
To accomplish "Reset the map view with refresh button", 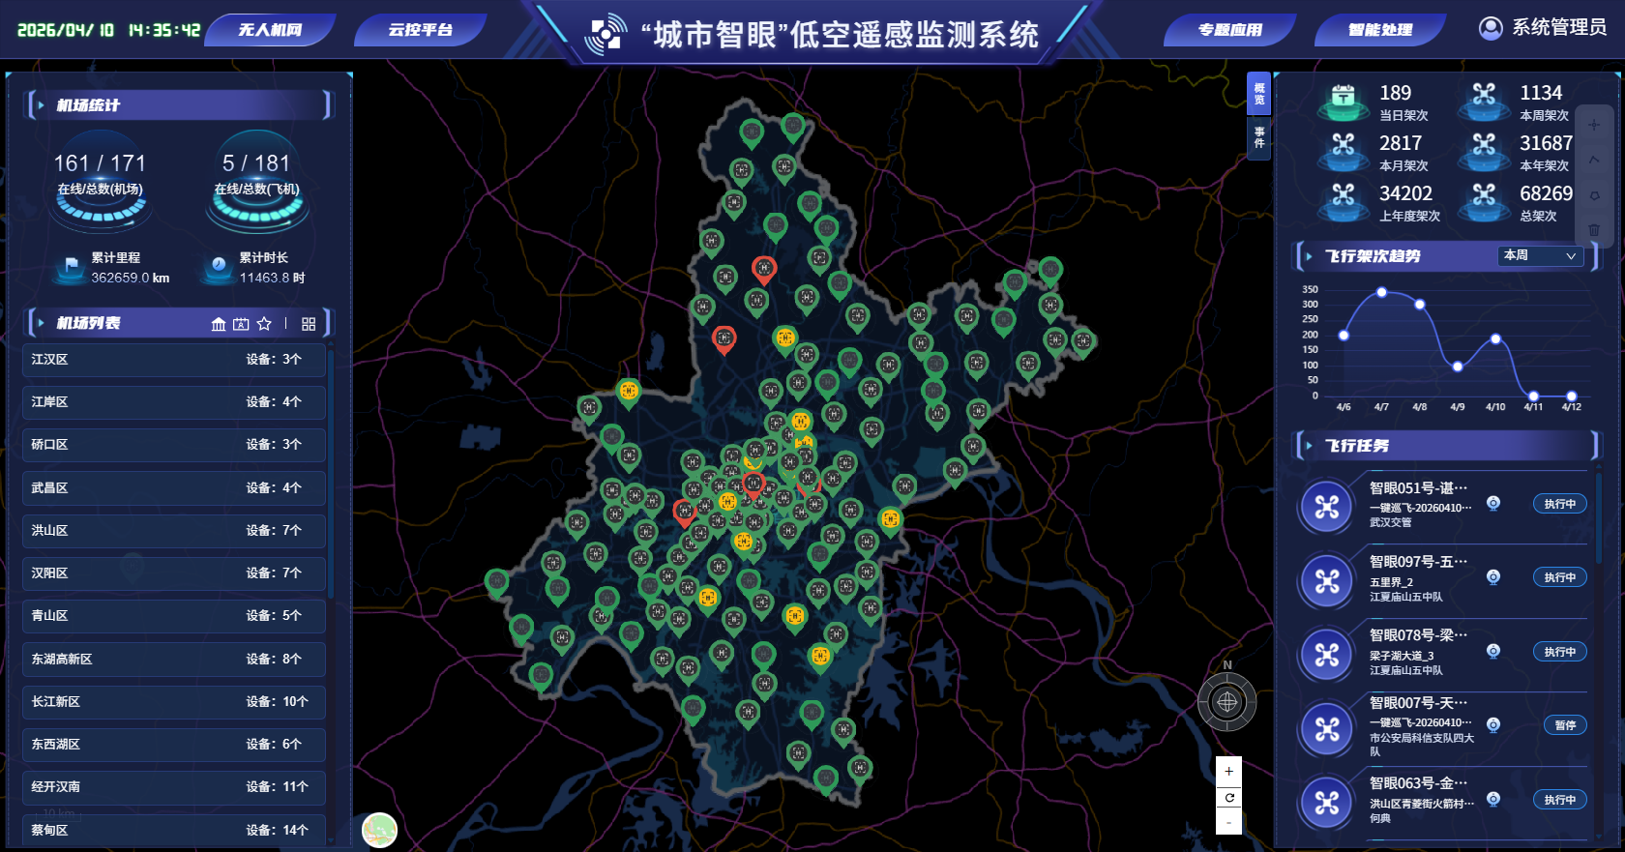I will click(1228, 797).
